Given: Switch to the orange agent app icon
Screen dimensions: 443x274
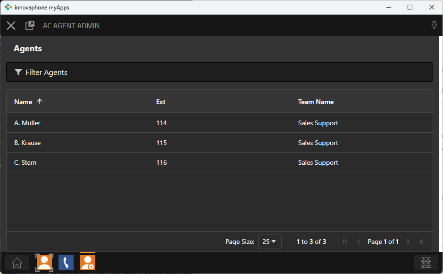Looking at the screenshot, I should (x=44, y=263).
